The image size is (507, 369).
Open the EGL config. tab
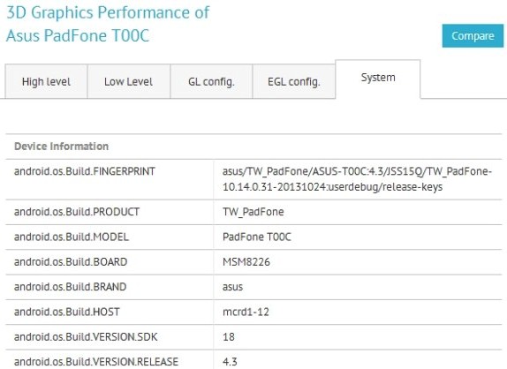click(293, 81)
